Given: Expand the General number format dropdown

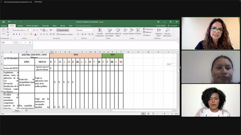Looking at the screenshot, I should pyautogui.click(x=92, y=30).
